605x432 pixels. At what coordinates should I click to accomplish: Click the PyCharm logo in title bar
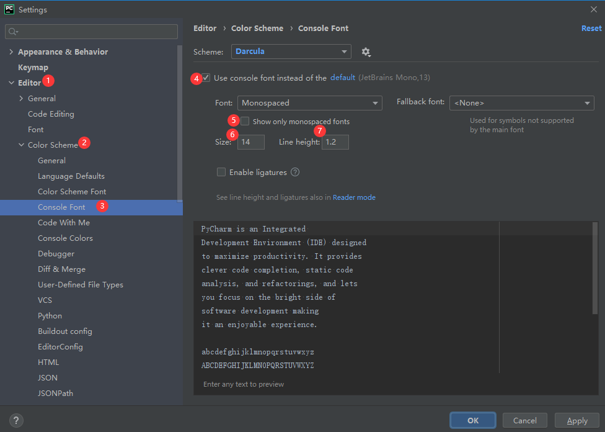9,9
